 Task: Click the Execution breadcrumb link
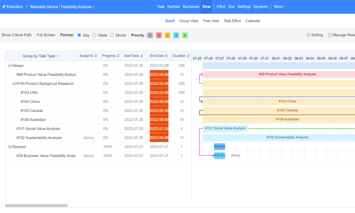point(15,7)
